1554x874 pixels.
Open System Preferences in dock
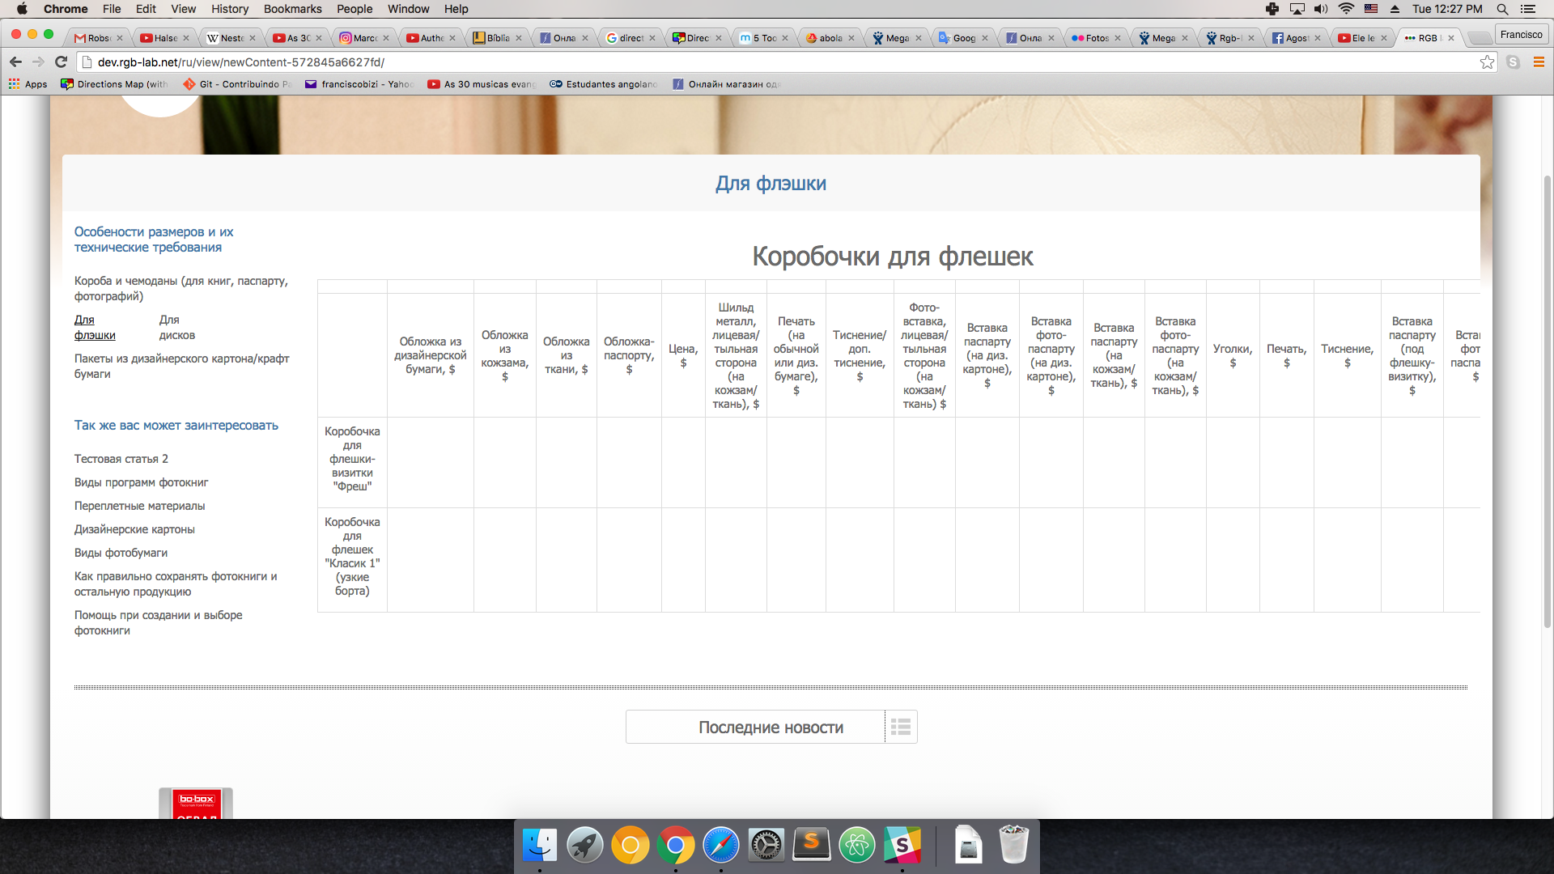point(766,846)
